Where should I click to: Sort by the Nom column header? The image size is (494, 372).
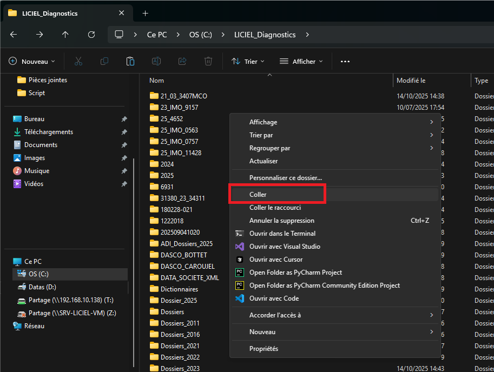[x=157, y=81]
